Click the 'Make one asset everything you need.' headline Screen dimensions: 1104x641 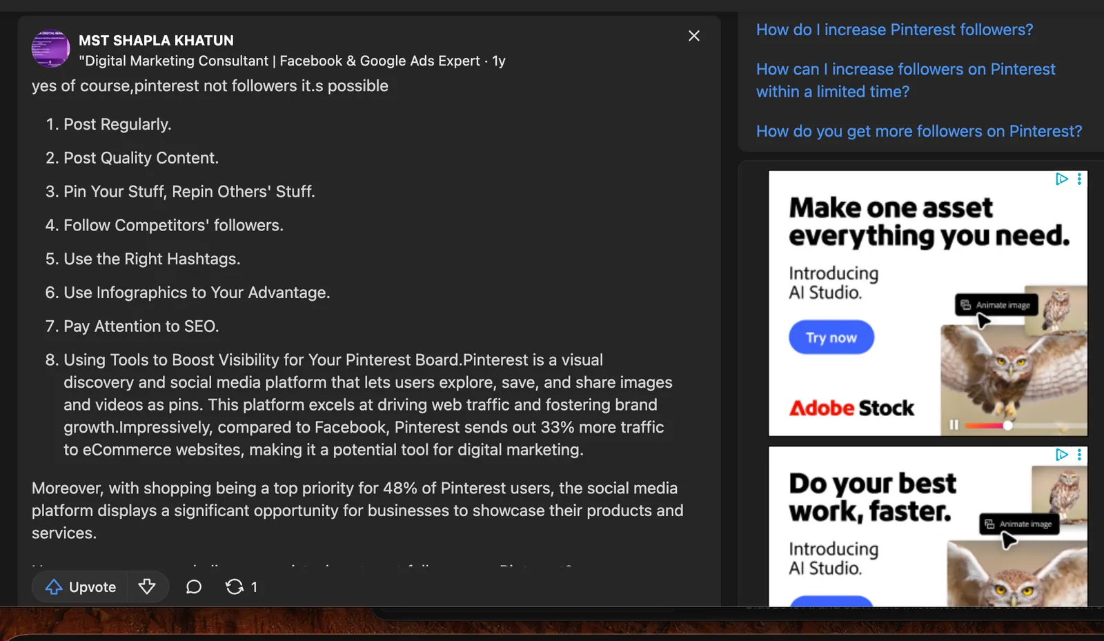point(929,221)
